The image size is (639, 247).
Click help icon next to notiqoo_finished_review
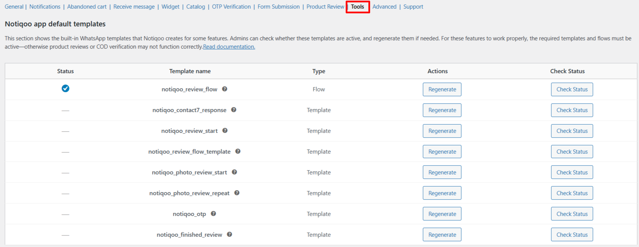pos(230,235)
